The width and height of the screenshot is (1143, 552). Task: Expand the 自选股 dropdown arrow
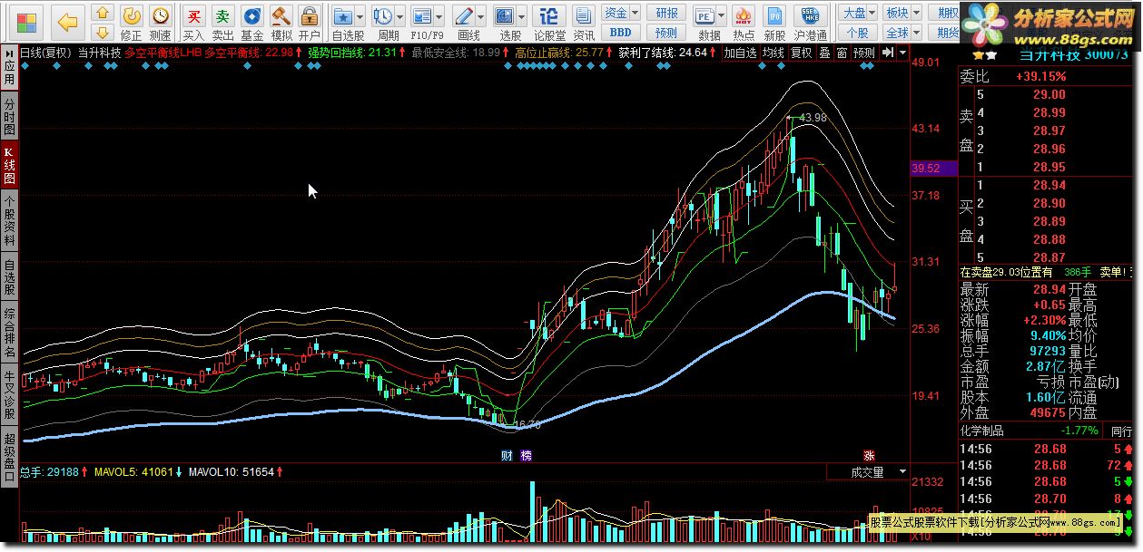coord(361,16)
